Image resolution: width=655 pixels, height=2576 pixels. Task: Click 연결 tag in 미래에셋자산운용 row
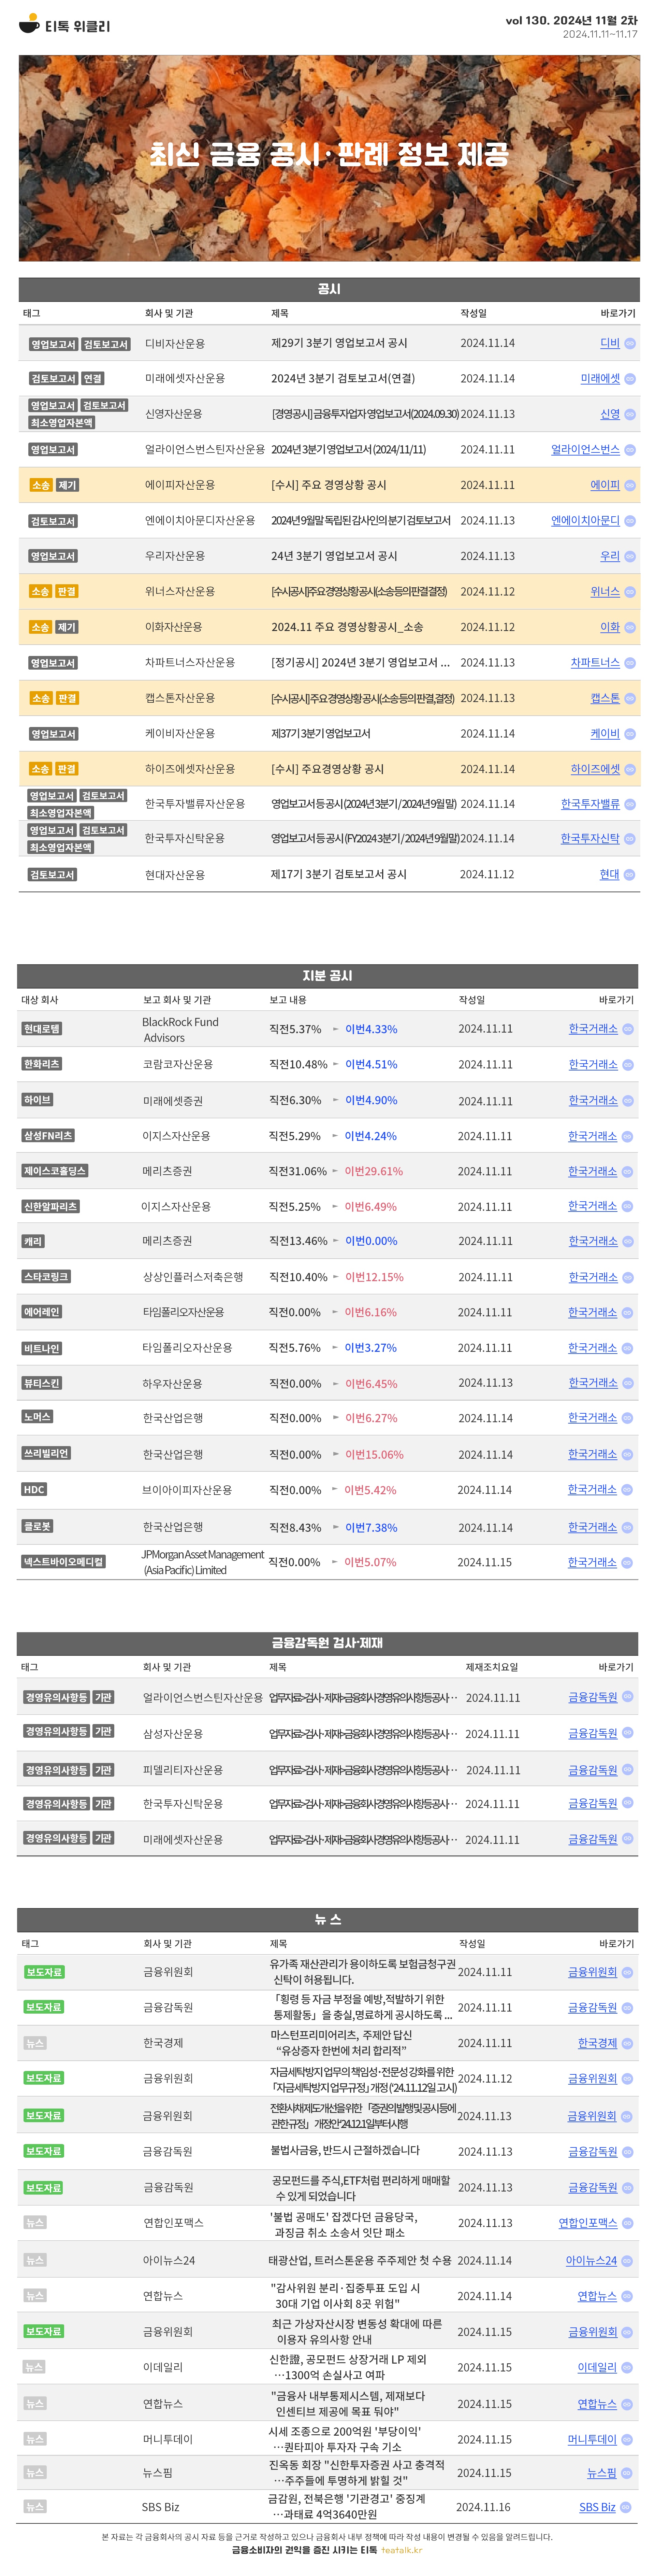pyautogui.click(x=93, y=379)
